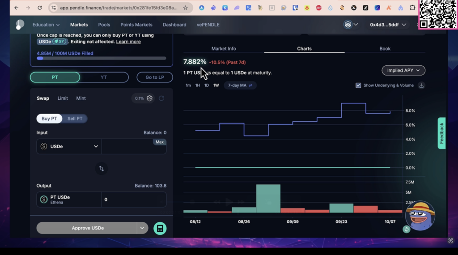The height and width of the screenshot is (255, 458).
Task: Click the refresh icon in swap panel
Action: pyautogui.click(x=161, y=98)
